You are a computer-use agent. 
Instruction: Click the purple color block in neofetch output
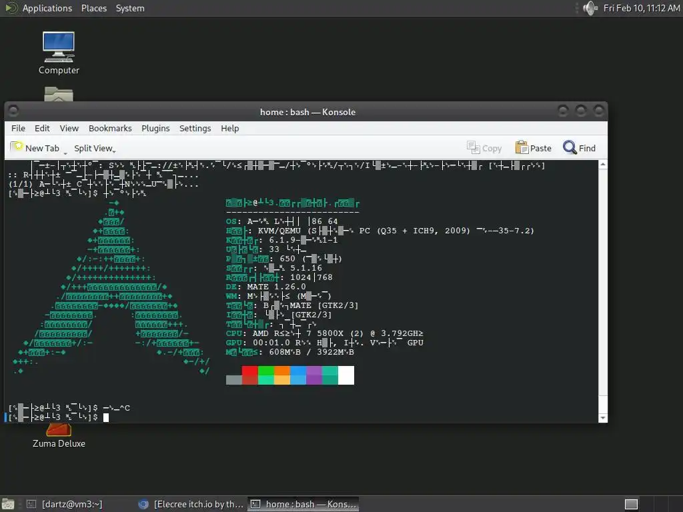(x=314, y=375)
